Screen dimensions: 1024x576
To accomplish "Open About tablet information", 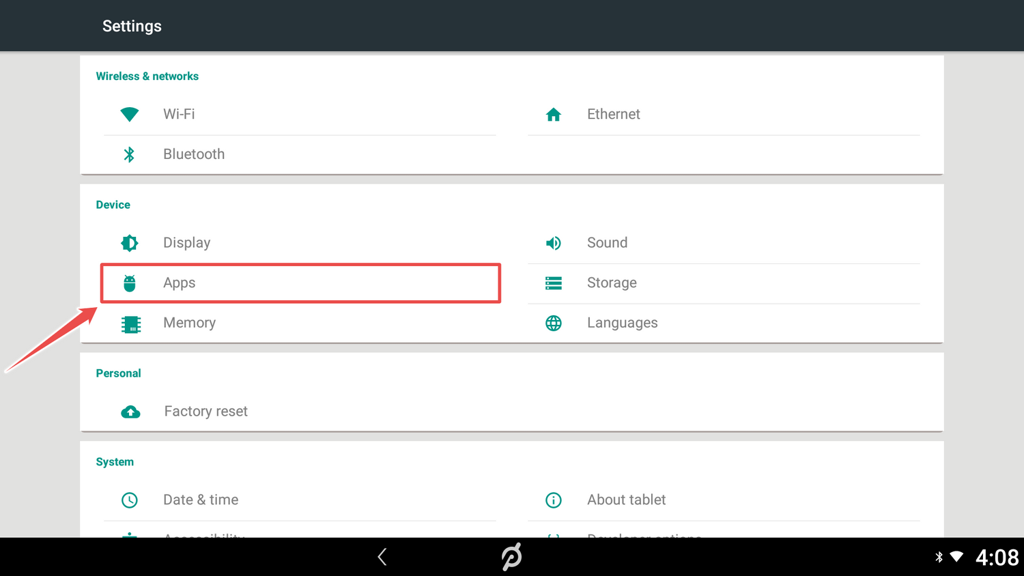I will [626, 500].
